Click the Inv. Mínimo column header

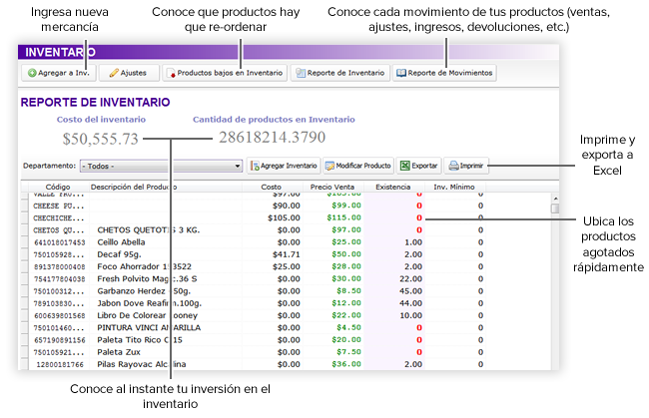point(453,187)
